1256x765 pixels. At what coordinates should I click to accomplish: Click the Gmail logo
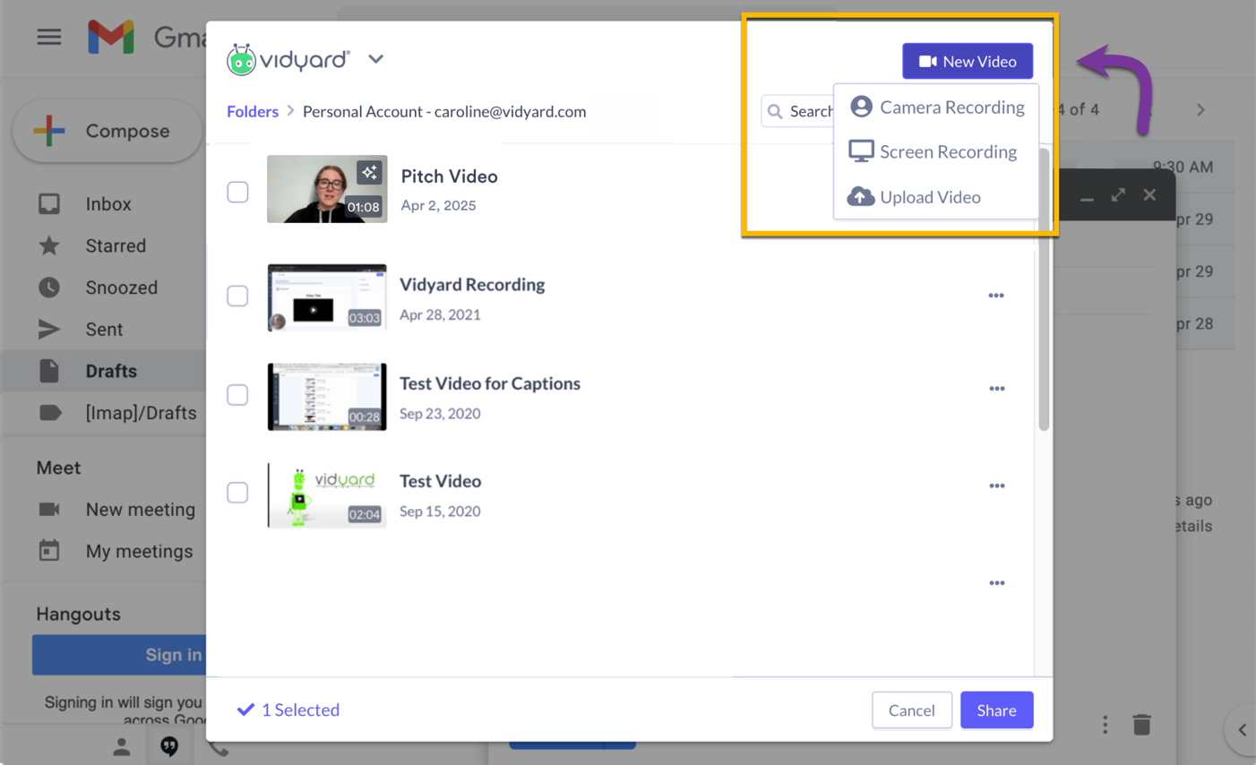[111, 37]
